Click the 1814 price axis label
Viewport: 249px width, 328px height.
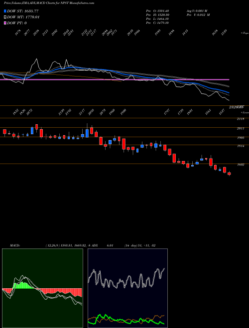coord(241,146)
